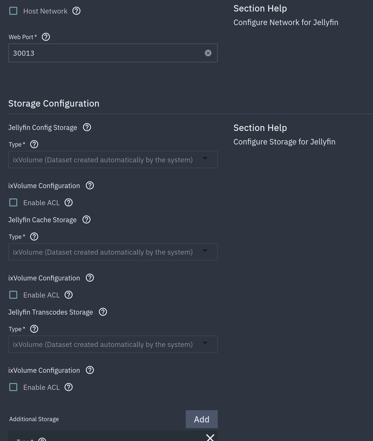Enable the Host Network checkbox
The image size is (373, 441).
(x=13, y=11)
